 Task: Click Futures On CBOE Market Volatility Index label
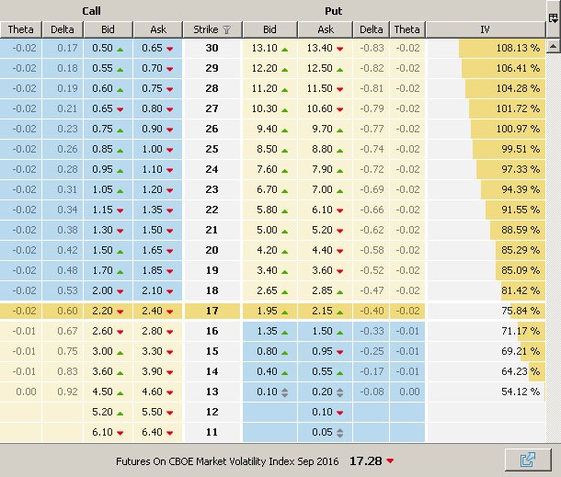227,461
